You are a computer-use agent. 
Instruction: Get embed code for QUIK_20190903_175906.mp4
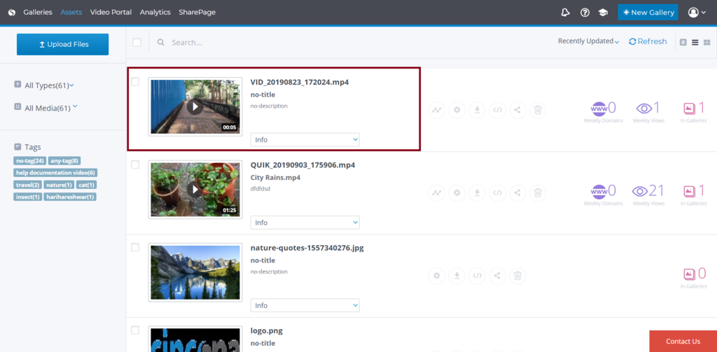pos(498,192)
